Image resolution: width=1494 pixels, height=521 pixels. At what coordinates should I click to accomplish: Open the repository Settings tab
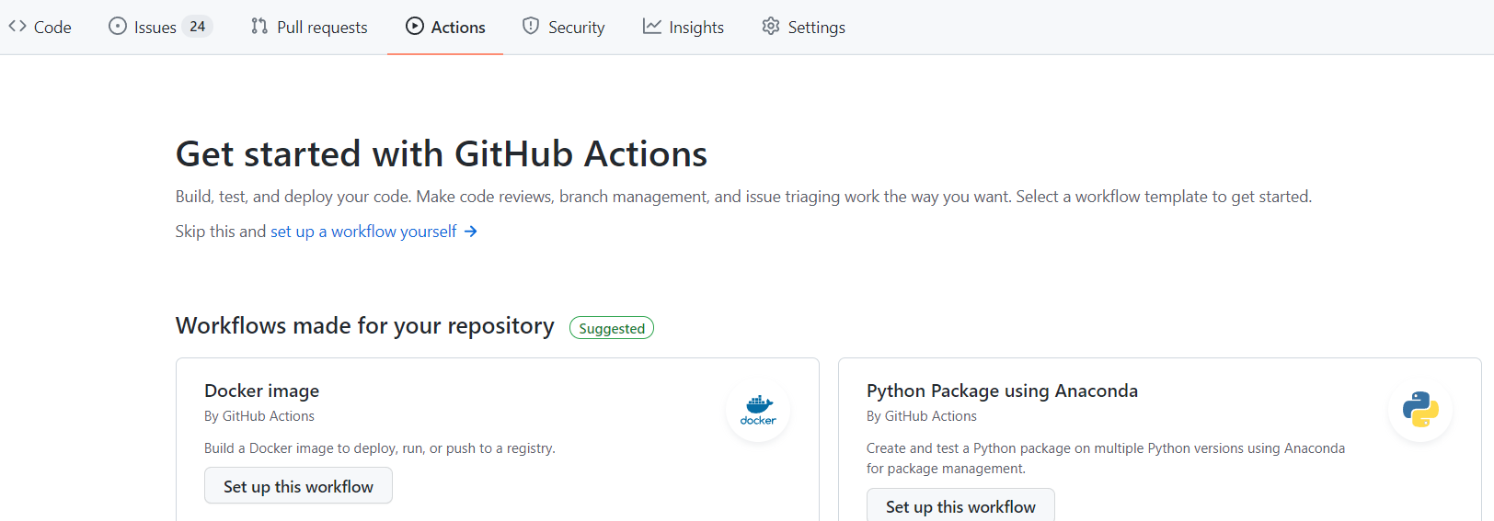coord(803,28)
